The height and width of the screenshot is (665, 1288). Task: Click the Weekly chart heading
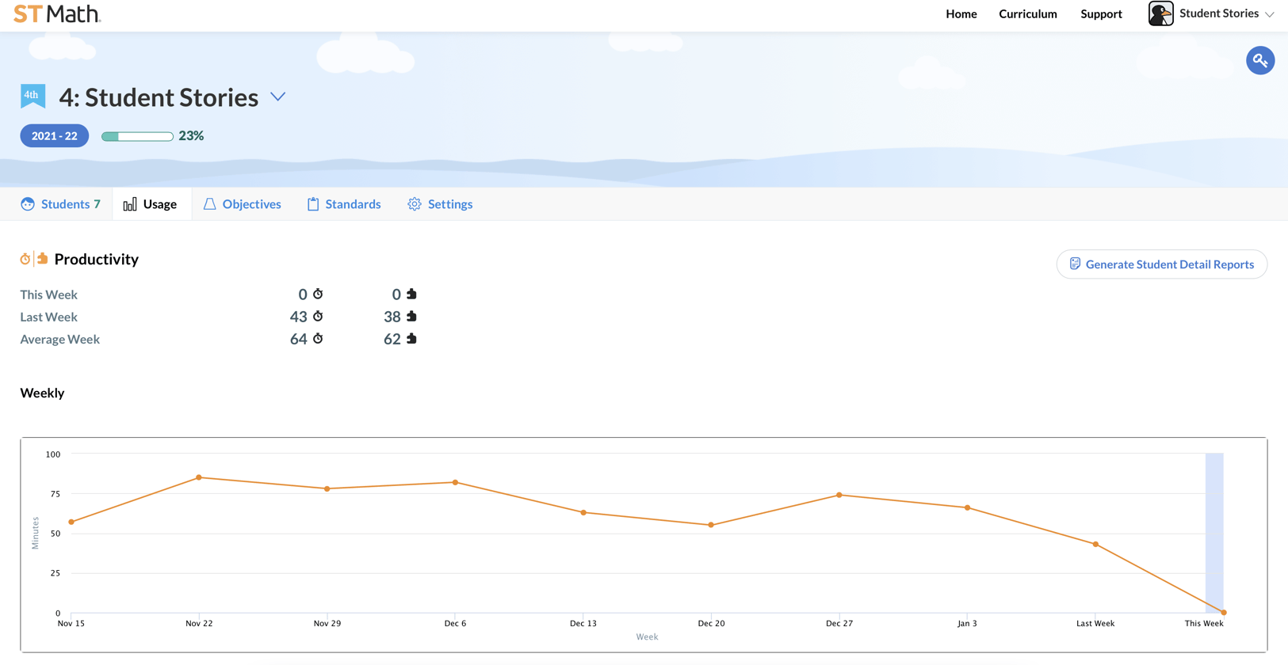tap(42, 393)
